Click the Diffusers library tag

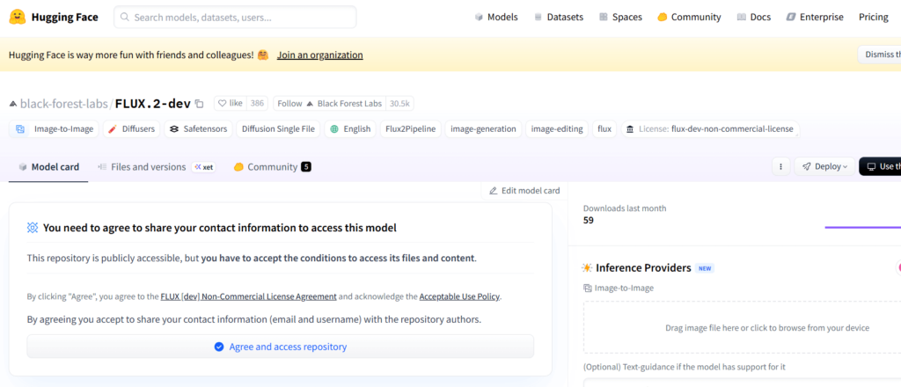click(131, 129)
